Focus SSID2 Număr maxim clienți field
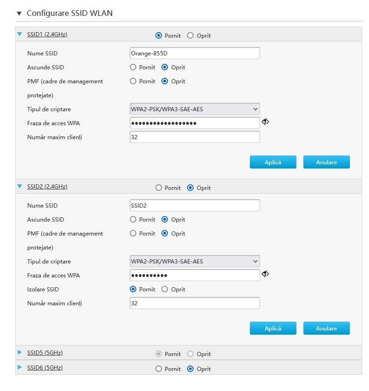 point(195,303)
